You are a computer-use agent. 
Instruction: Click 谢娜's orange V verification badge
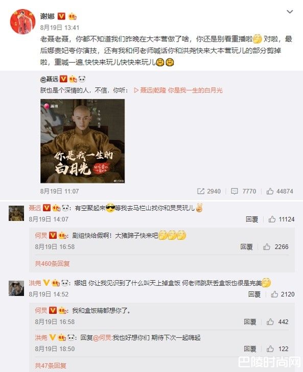click(61, 16)
